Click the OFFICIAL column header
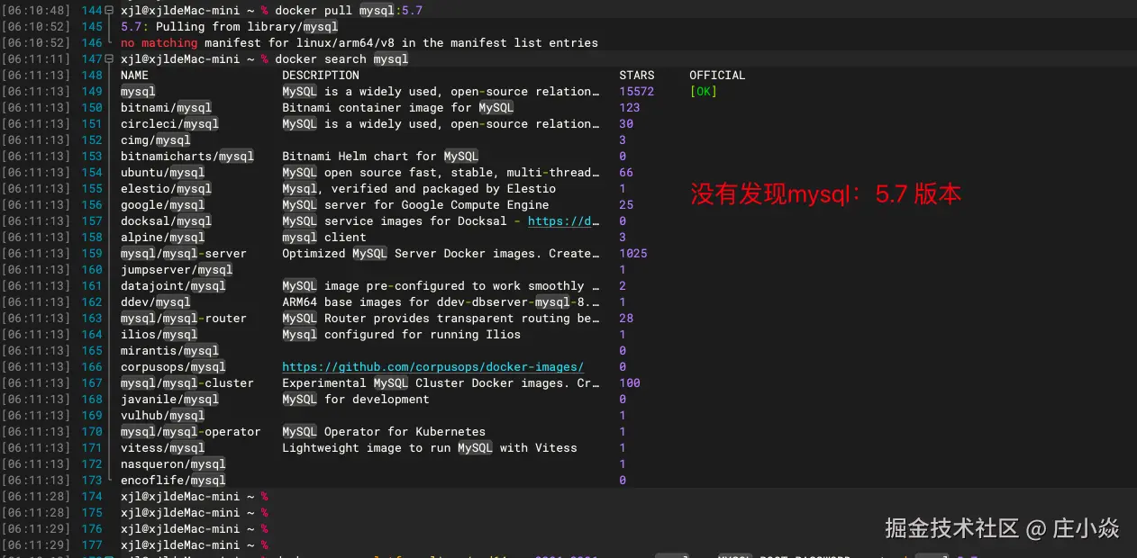 717,76
